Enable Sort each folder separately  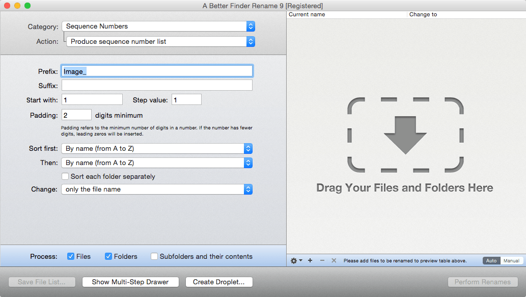point(65,177)
